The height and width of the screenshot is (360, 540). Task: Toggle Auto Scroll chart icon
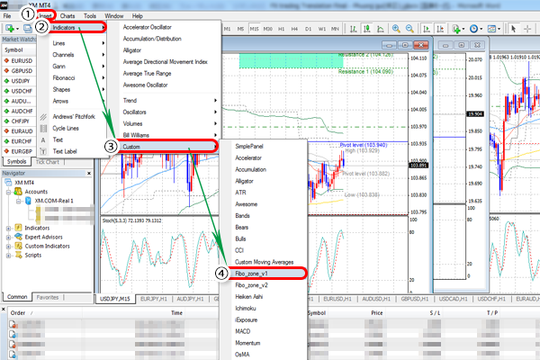[x=426, y=29]
